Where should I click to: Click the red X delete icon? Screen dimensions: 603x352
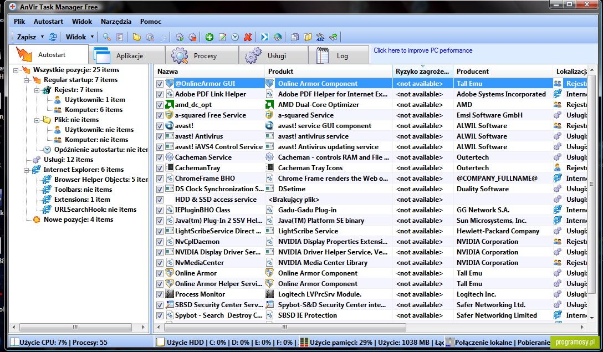click(248, 37)
